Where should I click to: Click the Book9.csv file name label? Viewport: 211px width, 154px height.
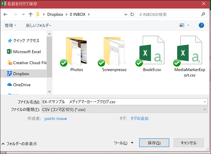152,70
